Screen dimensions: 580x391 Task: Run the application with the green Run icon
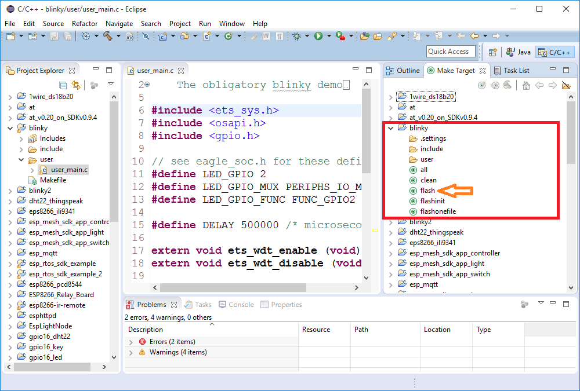(317, 36)
